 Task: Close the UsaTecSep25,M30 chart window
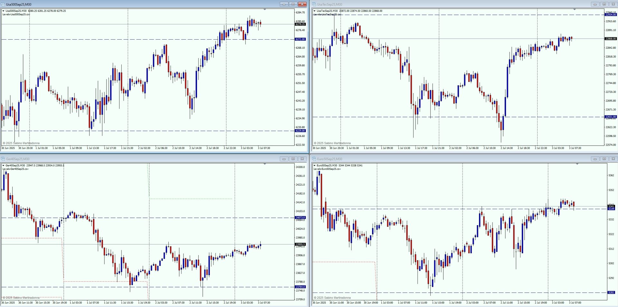click(613, 4)
